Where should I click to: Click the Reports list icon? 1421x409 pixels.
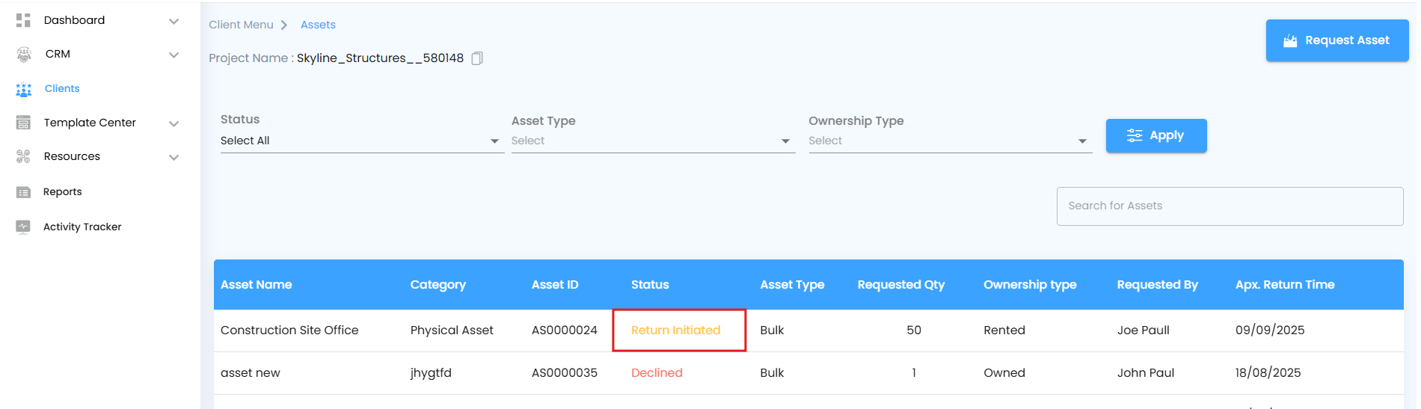[x=23, y=192]
